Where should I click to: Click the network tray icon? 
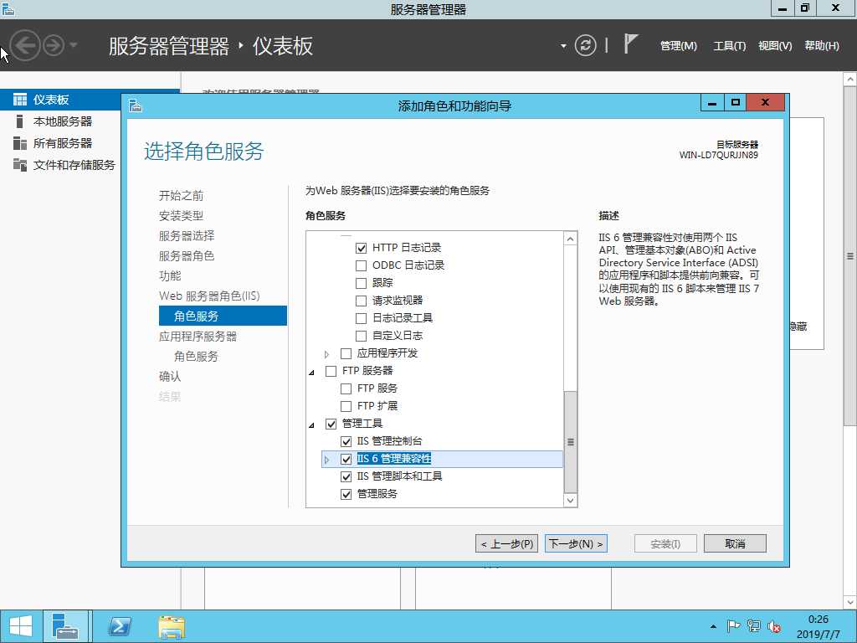(x=754, y=626)
